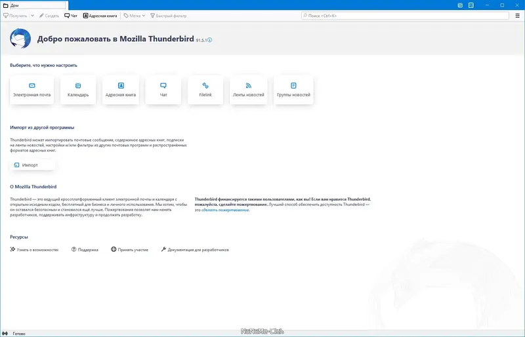Click the online status icon in status bar
The image size is (525, 337).
tap(5, 333)
